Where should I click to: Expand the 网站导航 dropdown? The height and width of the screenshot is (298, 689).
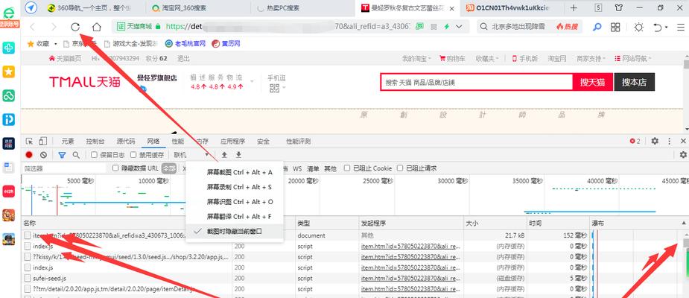pos(633,58)
